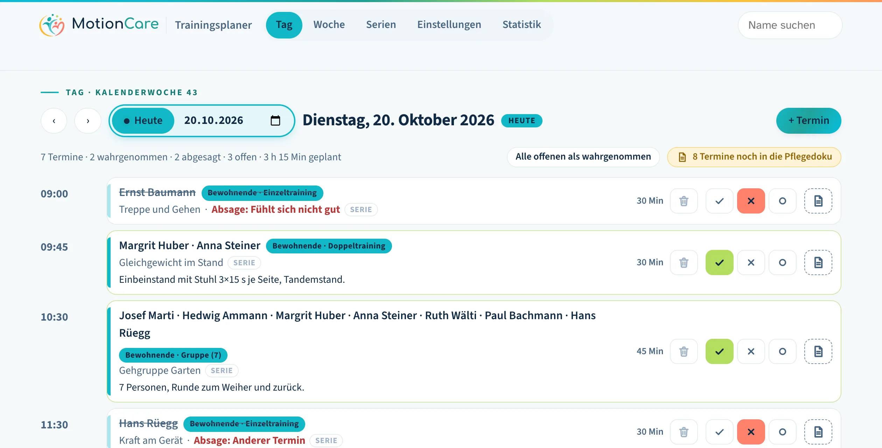The height and width of the screenshot is (448, 882).
Task: Cancel the Gehgruppe Garten group session
Action: (751, 351)
